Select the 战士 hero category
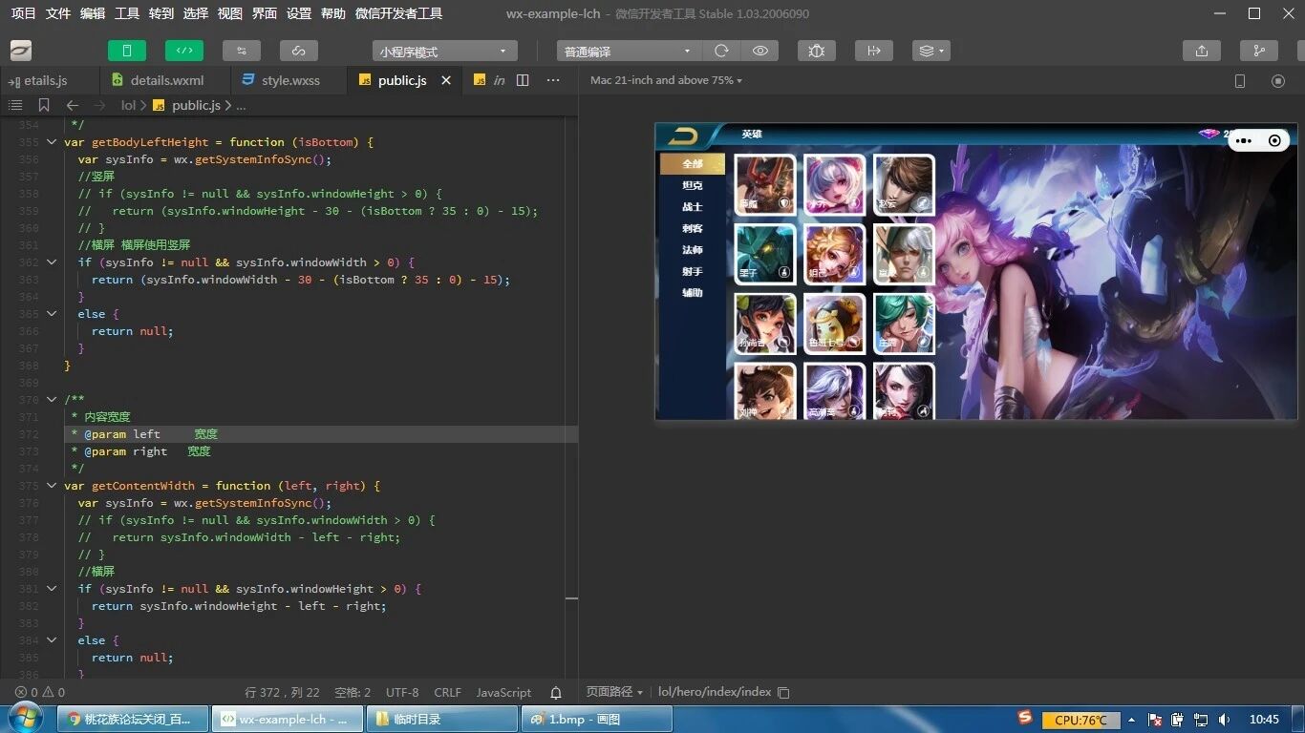Viewport: 1305px width, 733px height. (x=693, y=207)
